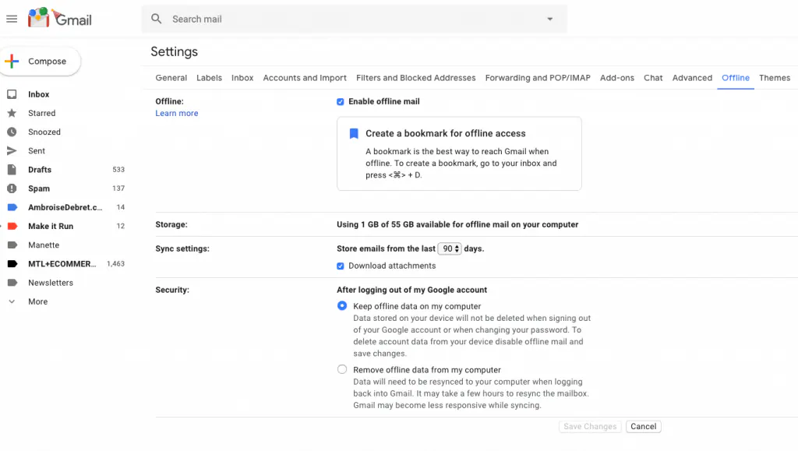
Task: Click the 'Using 1 GB of 55 GB' storage text
Action: point(457,224)
